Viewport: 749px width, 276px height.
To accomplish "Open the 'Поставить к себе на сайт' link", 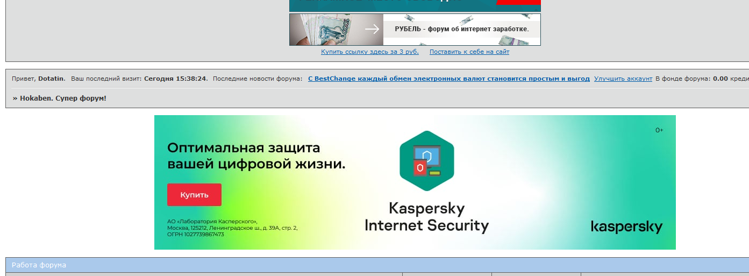I will point(469,52).
